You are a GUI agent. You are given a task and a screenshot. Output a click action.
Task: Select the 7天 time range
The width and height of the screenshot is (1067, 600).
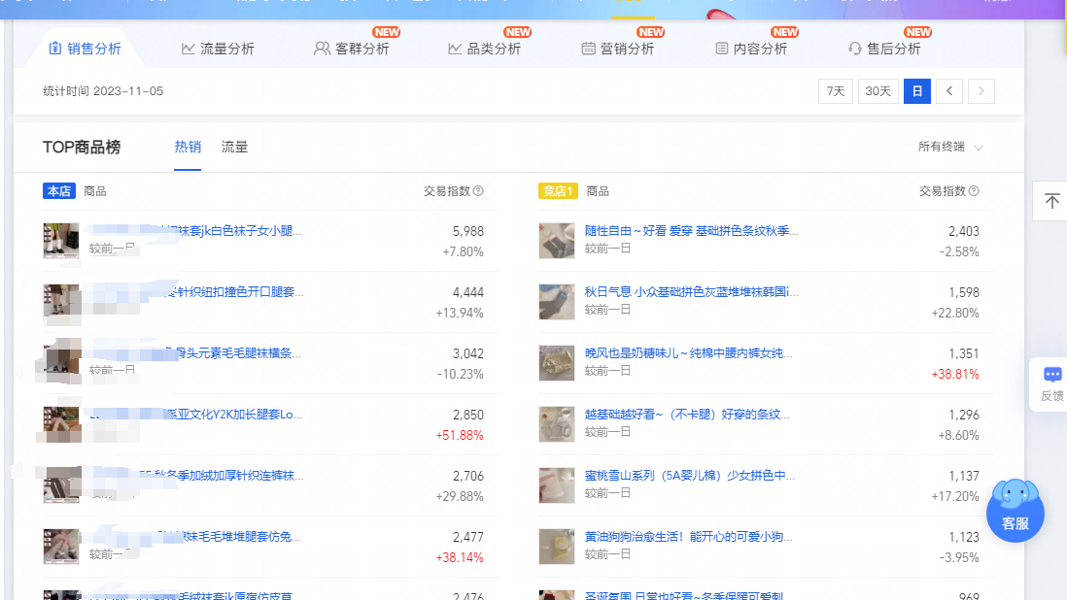(x=836, y=91)
